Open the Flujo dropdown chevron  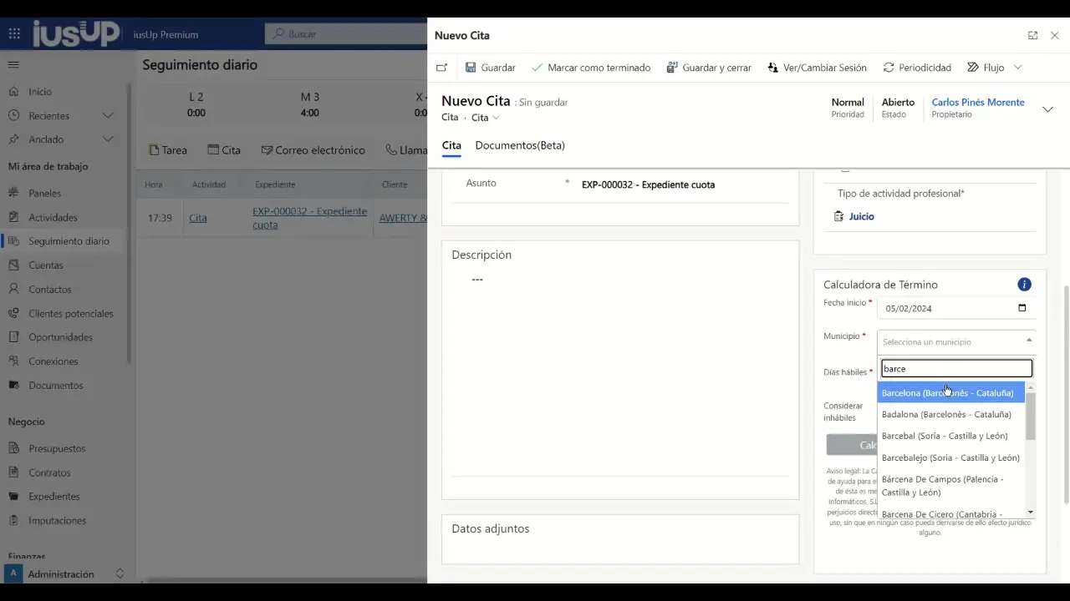coord(1017,68)
